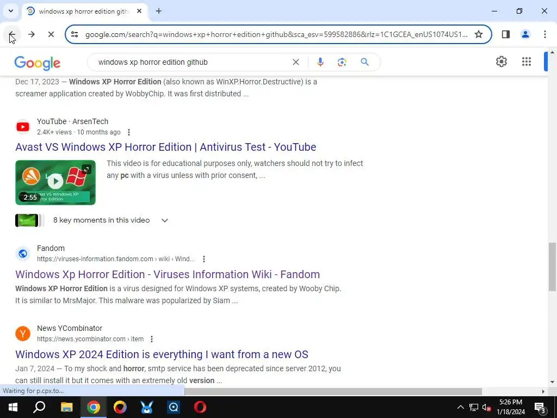Click the scroll down arrow

tap(553, 383)
